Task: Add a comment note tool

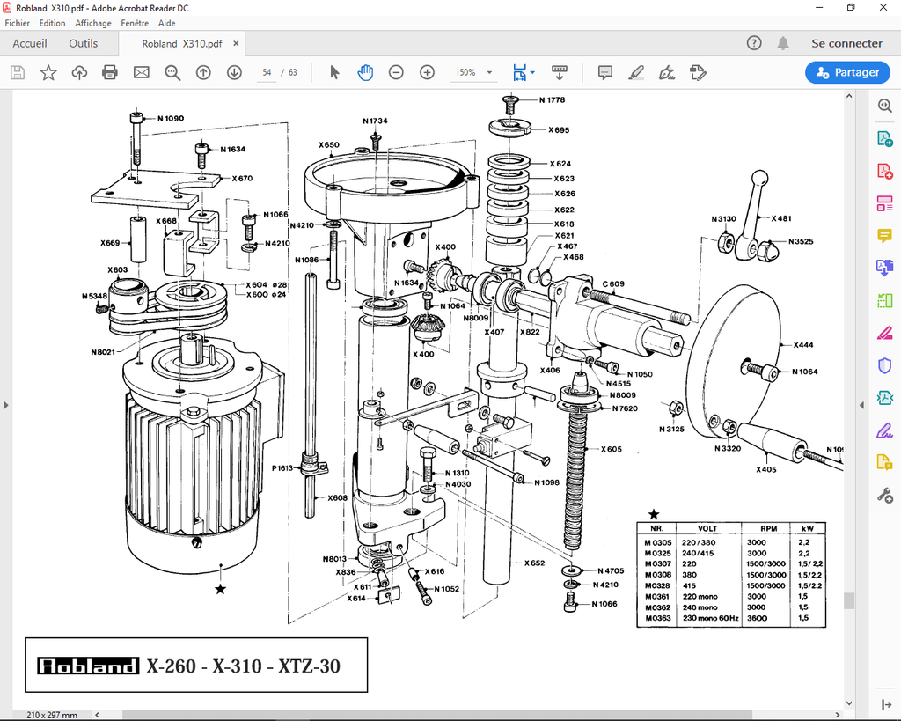Action: (x=604, y=72)
